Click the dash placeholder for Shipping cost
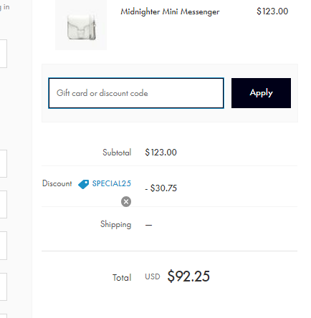 tap(148, 225)
